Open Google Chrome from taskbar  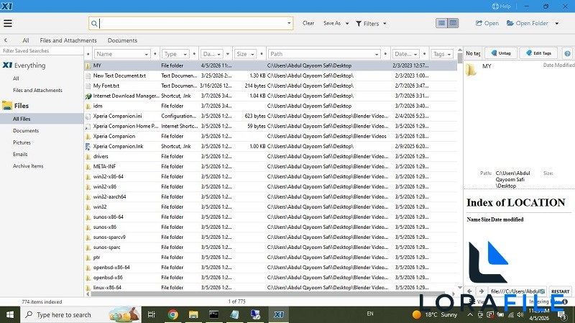(x=172, y=314)
